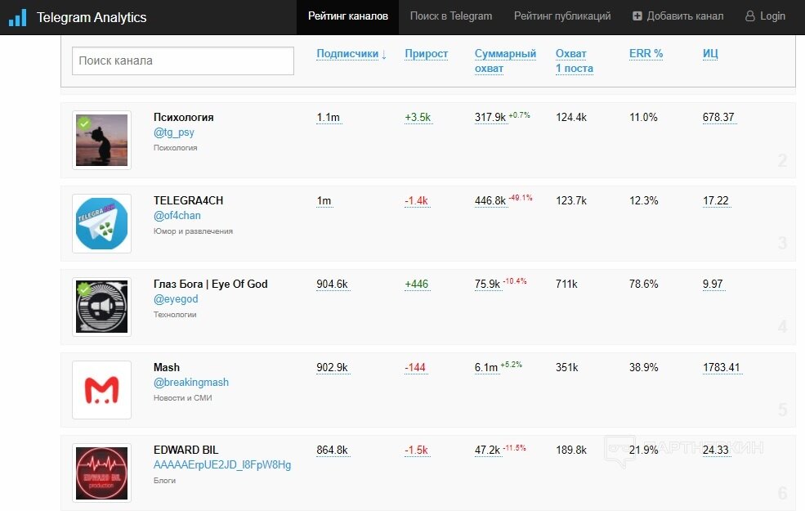
Task: Open the @eyegod channel link
Action: tap(176, 299)
